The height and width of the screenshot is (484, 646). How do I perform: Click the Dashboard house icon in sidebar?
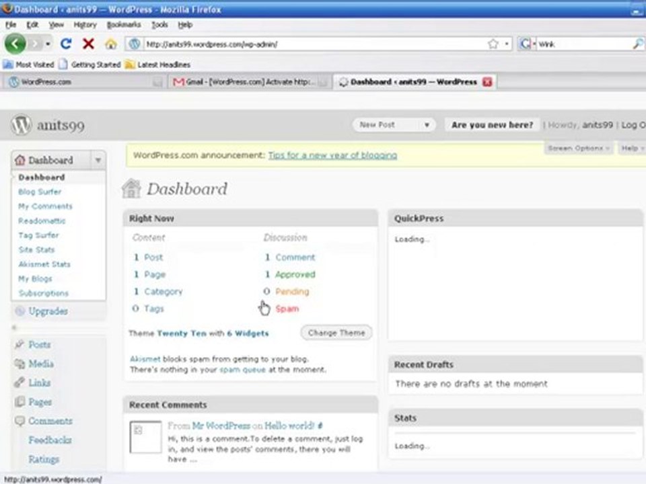click(x=20, y=160)
